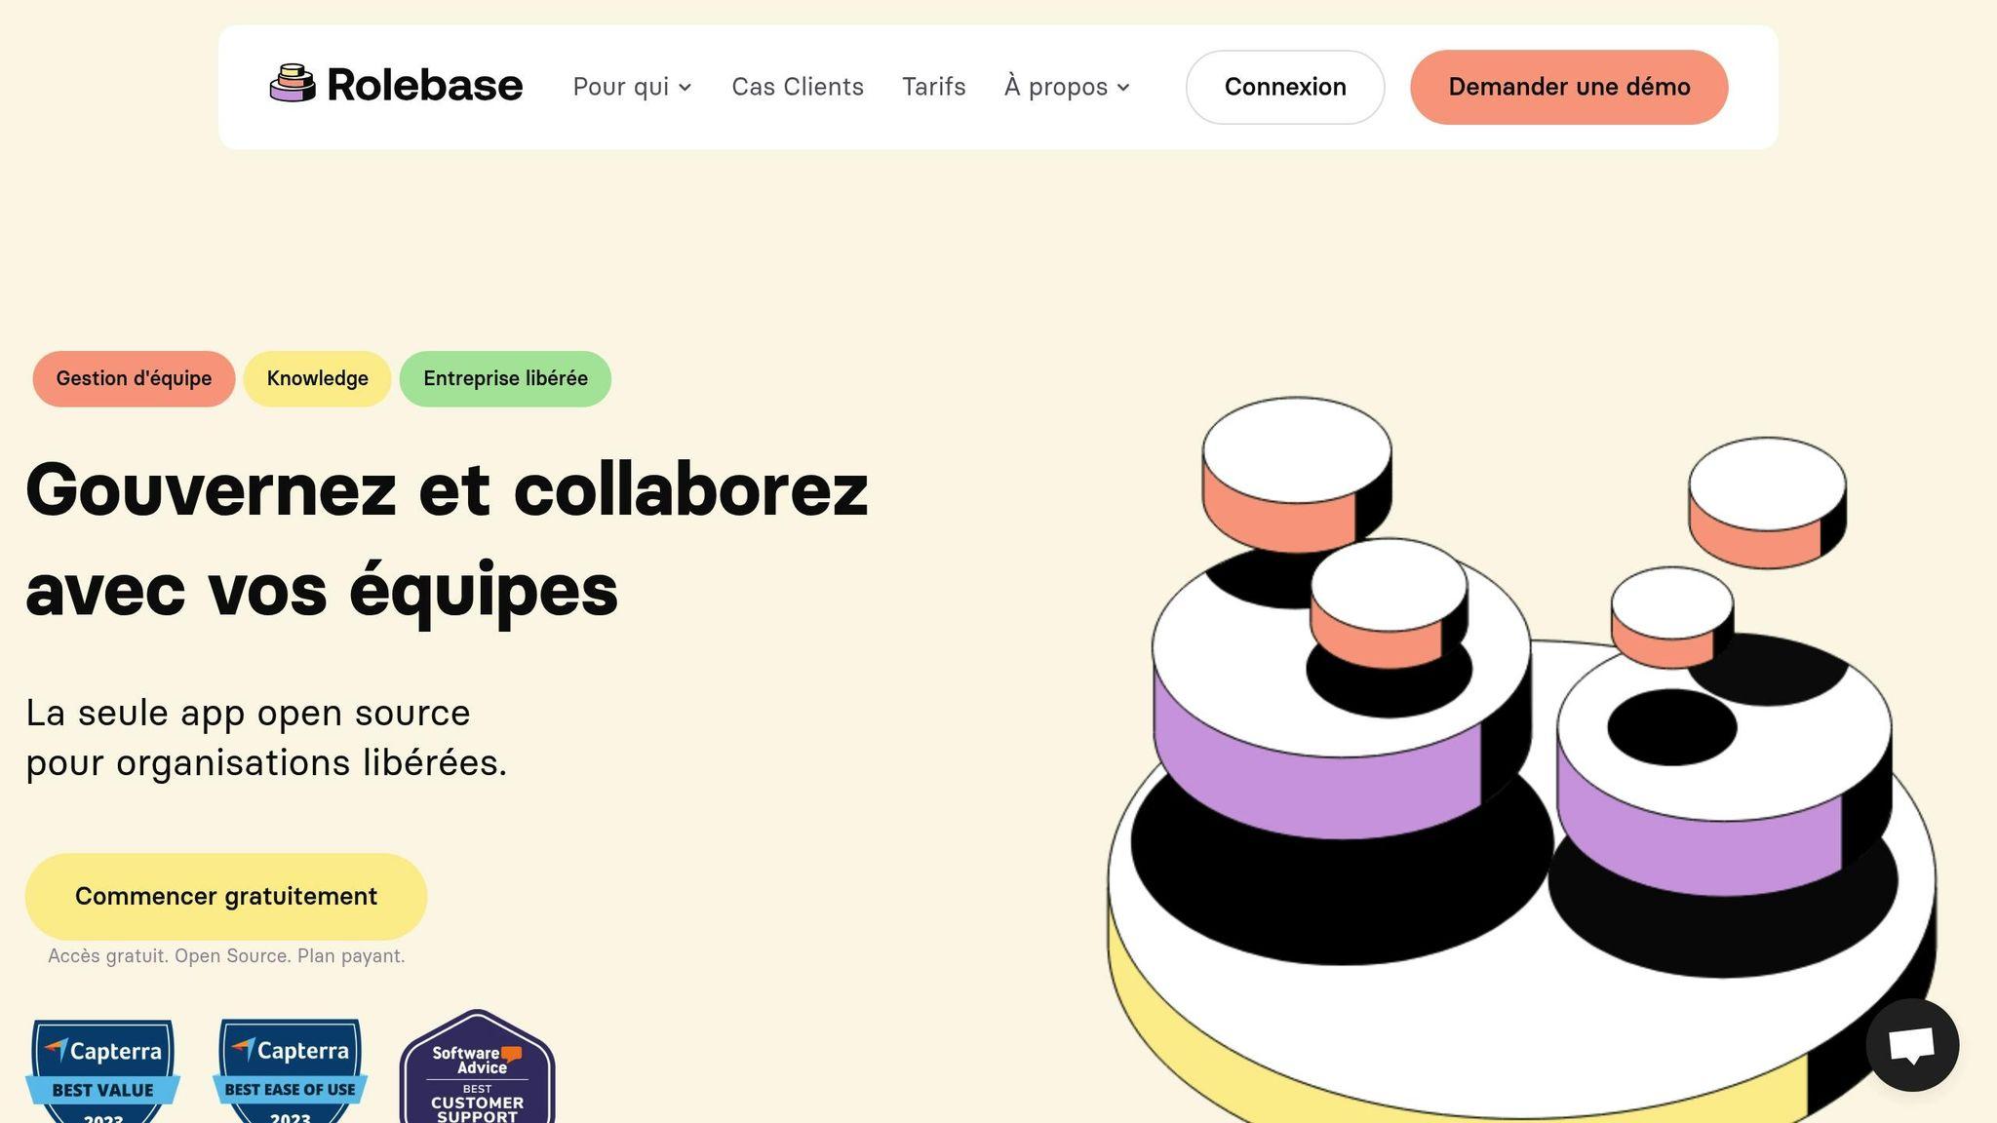
Task: Select the Gestion d'équipe tag
Action: pyautogui.click(x=134, y=378)
